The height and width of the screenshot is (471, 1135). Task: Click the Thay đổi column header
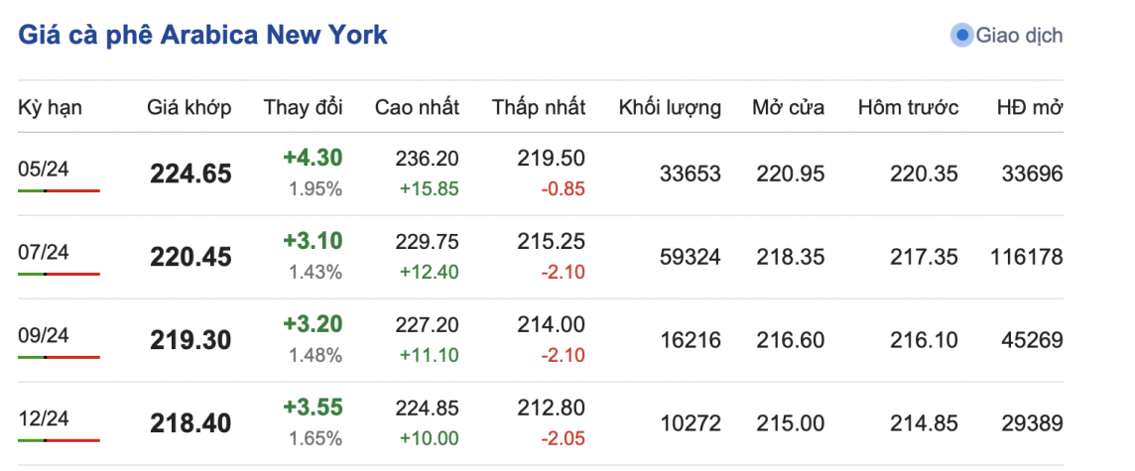(303, 107)
